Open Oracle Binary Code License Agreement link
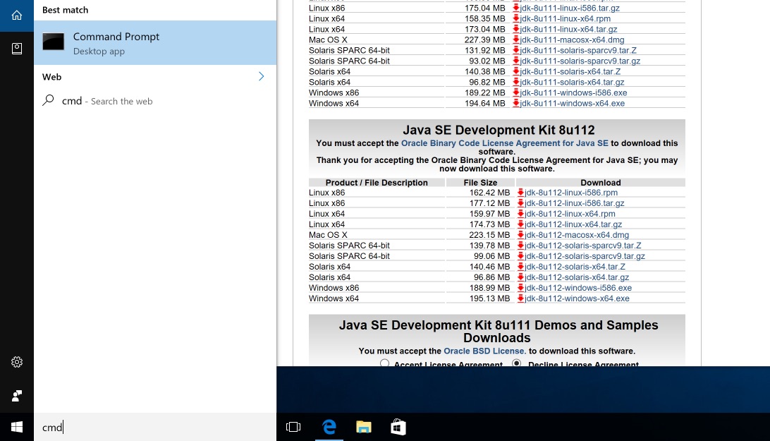The width and height of the screenshot is (770, 441). (x=504, y=143)
